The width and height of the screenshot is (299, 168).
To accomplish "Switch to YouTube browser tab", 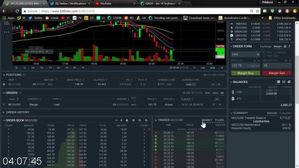I will (x=115, y=3).
